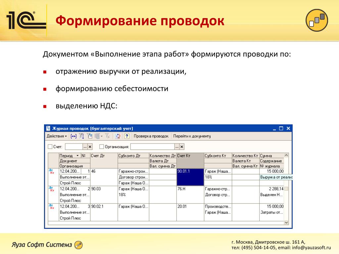Click the Выделен Н... content cell
The width and height of the screenshot is (339, 254).
point(271,195)
